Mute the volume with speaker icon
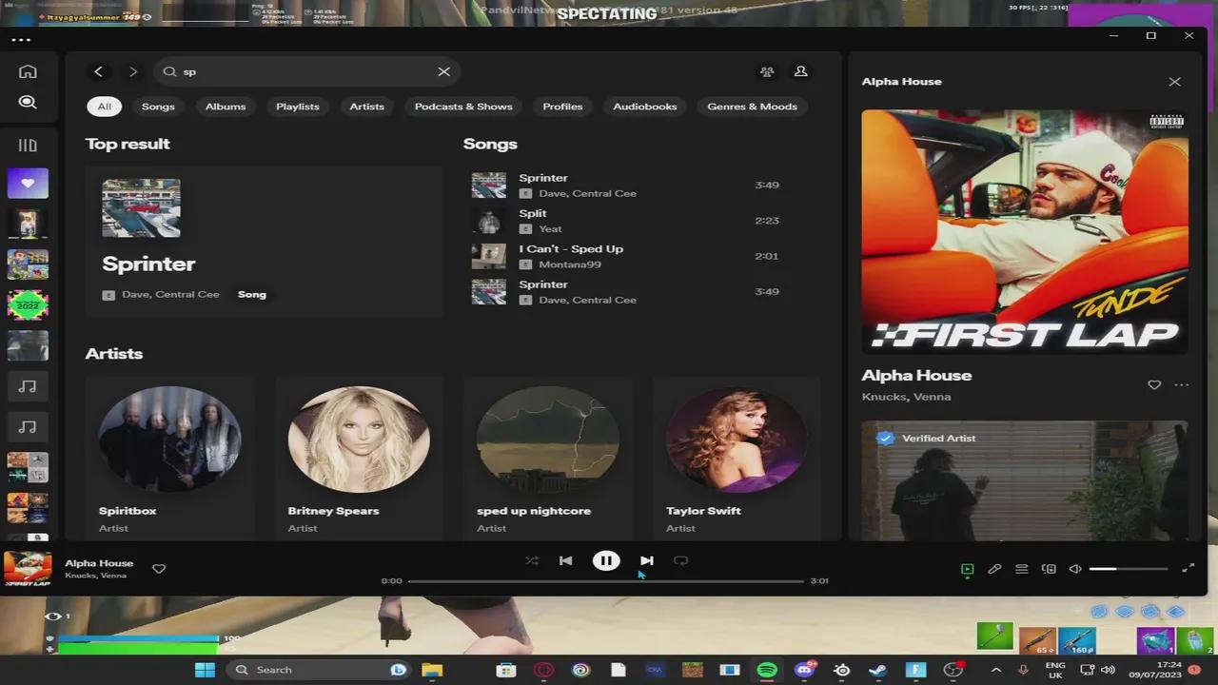 (x=1075, y=569)
